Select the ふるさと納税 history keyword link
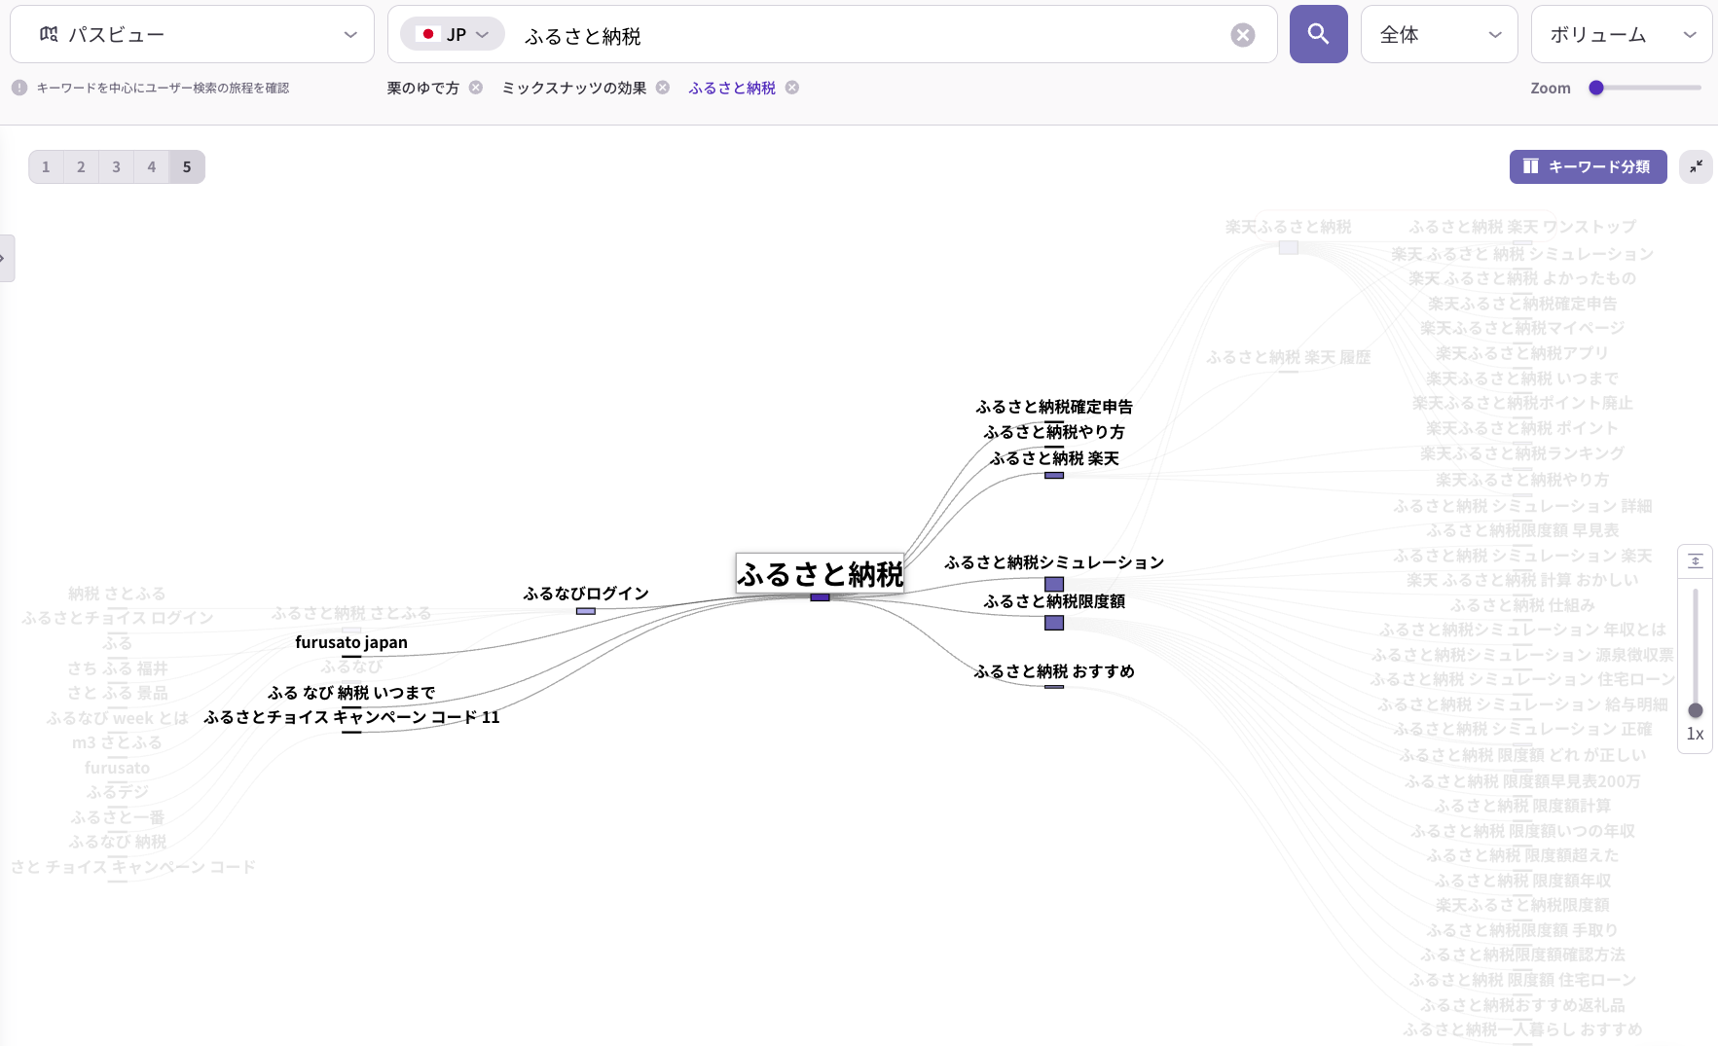The width and height of the screenshot is (1718, 1046). (732, 88)
